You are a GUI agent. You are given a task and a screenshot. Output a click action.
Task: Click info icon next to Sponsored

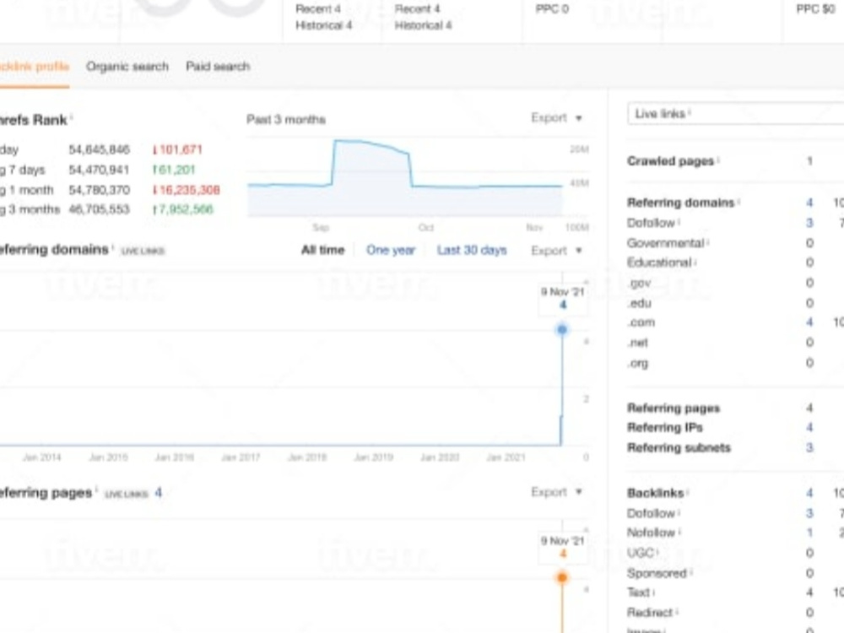tap(691, 571)
